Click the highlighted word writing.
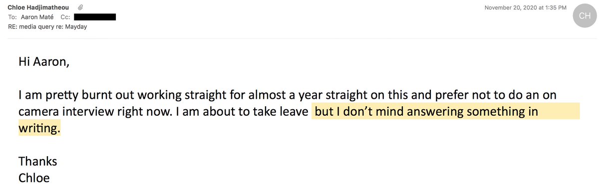Viewport: 599px width, 195px height. tap(39, 128)
